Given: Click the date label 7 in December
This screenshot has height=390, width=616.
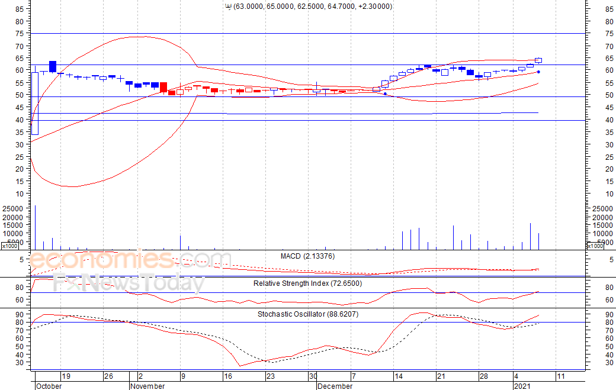Looking at the screenshot, I should 354,376.
